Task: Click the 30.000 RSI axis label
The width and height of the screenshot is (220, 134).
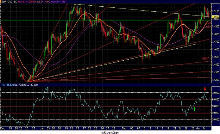Action: [216, 120]
